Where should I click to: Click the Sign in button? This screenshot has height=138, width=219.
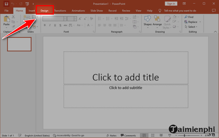[171, 4]
